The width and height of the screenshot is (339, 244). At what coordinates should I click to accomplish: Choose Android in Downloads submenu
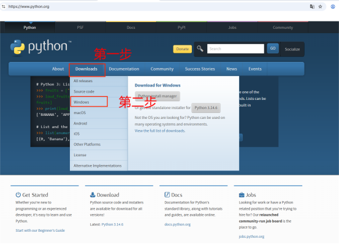pos(99,123)
